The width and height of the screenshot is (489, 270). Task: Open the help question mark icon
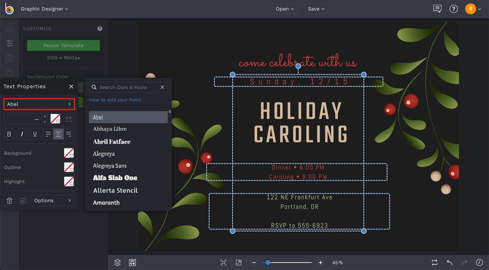coord(454,9)
